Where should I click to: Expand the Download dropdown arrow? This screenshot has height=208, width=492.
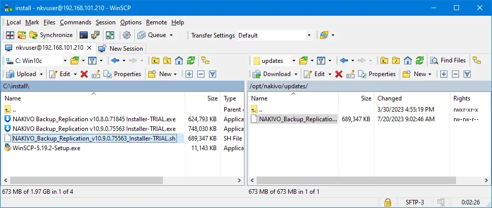point(296,74)
